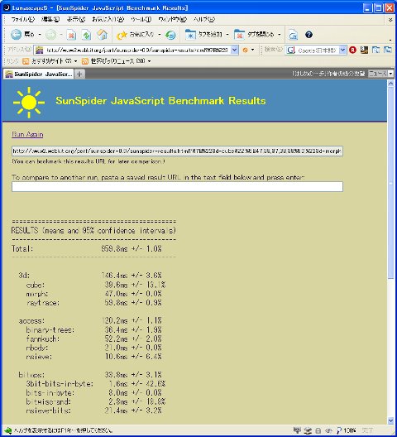Click the vertical page scrollbar thumb
Image resolution: width=397 pixels, height=437 pixels.
(390, 183)
